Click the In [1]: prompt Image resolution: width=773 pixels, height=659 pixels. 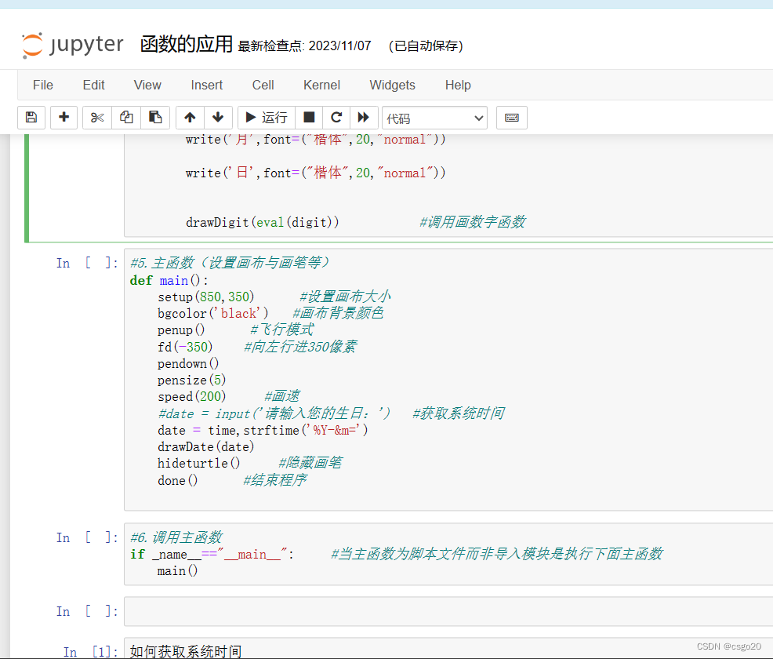(x=91, y=652)
